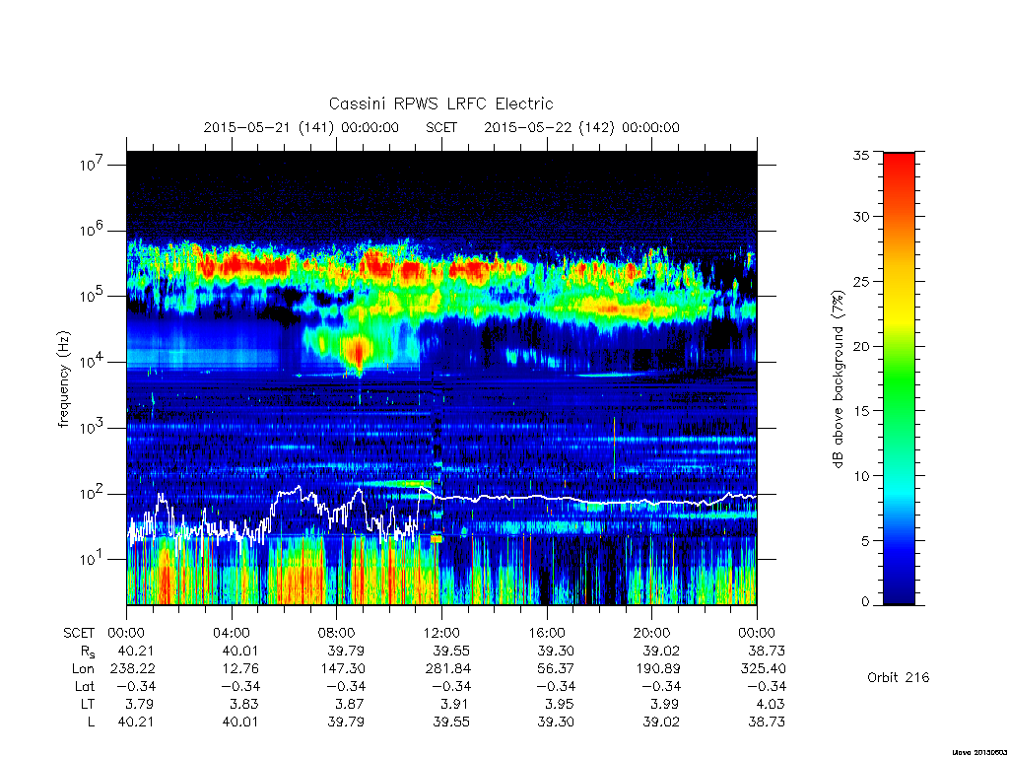1009x757 pixels.
Task: Click the 'dB above background (7%)' label
Action: pyautogui.click(x=838, y=379)
